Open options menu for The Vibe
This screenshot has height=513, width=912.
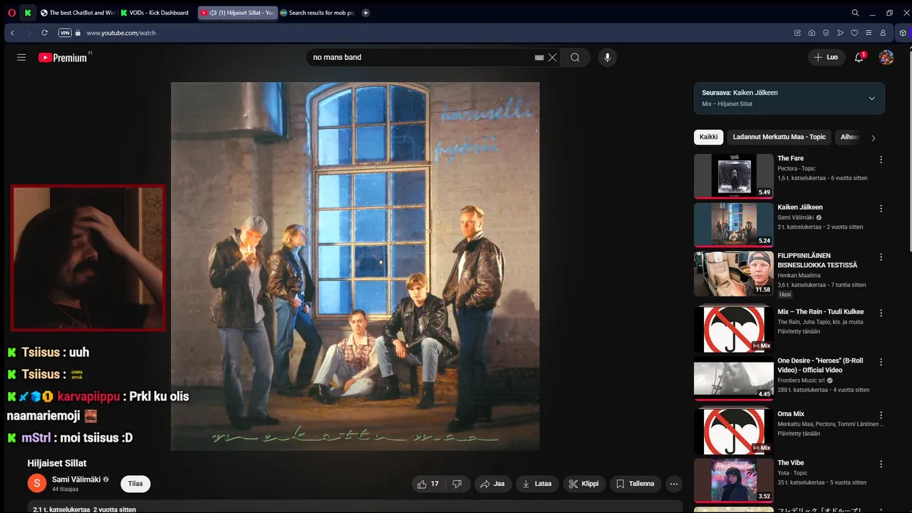click(881, 464)
